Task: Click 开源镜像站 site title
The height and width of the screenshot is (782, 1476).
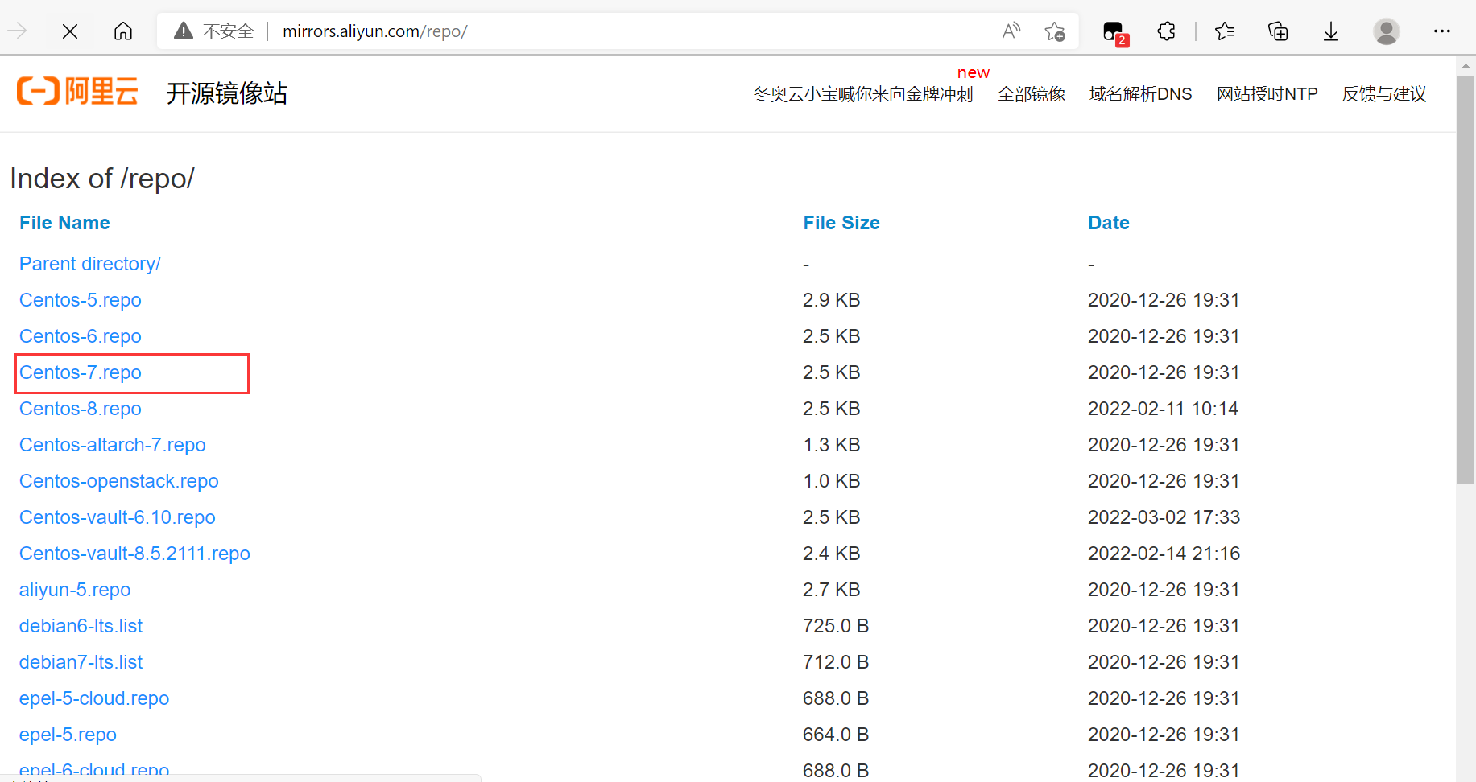Action: [x=227, y=93]
